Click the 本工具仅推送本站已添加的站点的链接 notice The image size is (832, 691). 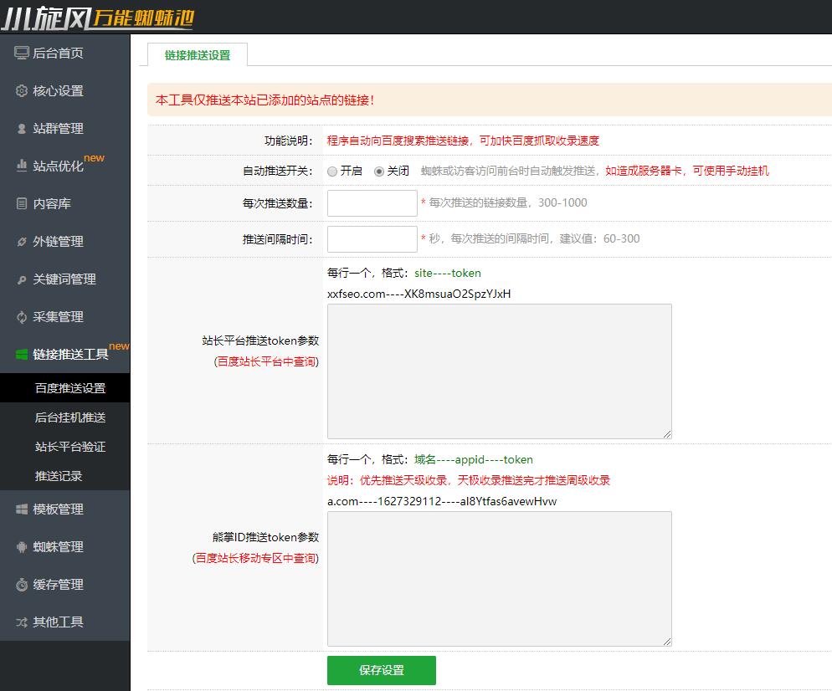click(x=265, y=100)
